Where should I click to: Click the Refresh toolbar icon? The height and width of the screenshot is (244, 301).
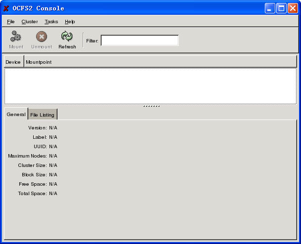click(x=67, y=40)
